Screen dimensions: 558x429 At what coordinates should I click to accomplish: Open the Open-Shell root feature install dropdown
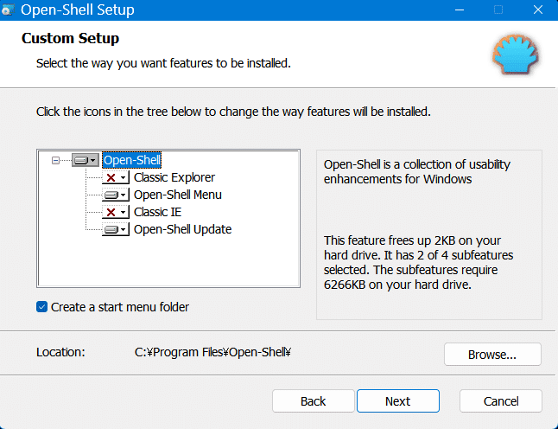pyautogui.click(x=86, y=160)
